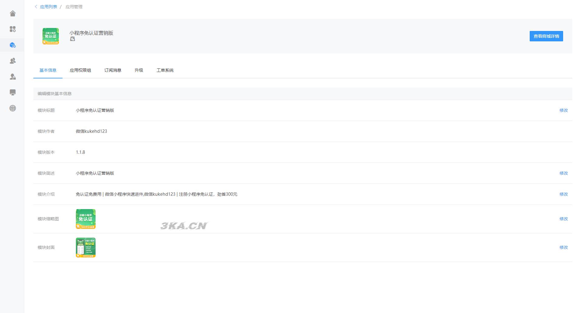Open the home icon in the sidebar
This screenshot has height=313, width=581.
(12, 13)
